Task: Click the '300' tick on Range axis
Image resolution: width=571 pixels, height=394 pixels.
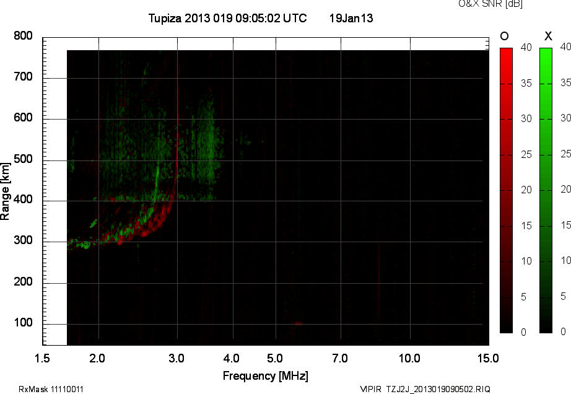Action: (x=22, y=242)
